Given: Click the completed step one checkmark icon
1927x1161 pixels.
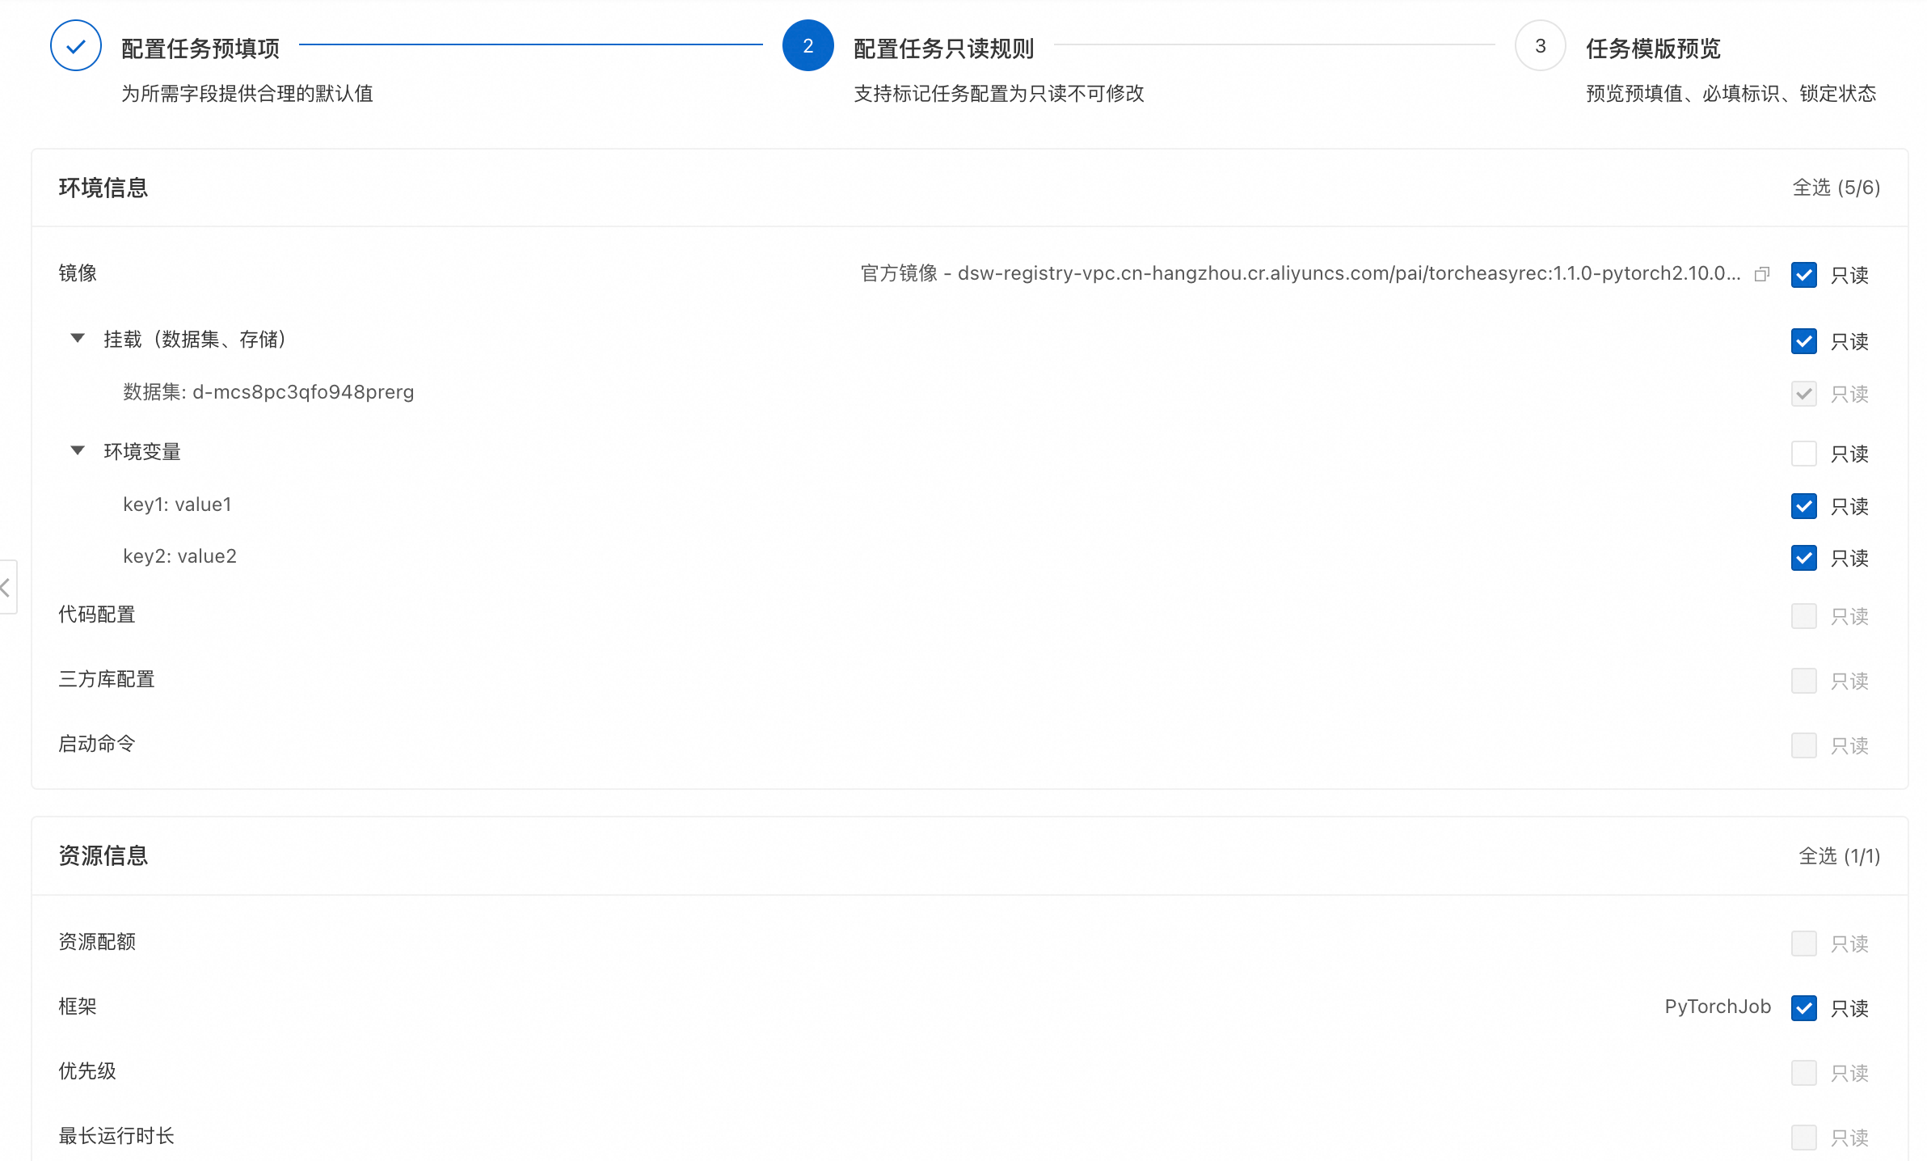Looking at the screenshot, I should tap(76, 46).
